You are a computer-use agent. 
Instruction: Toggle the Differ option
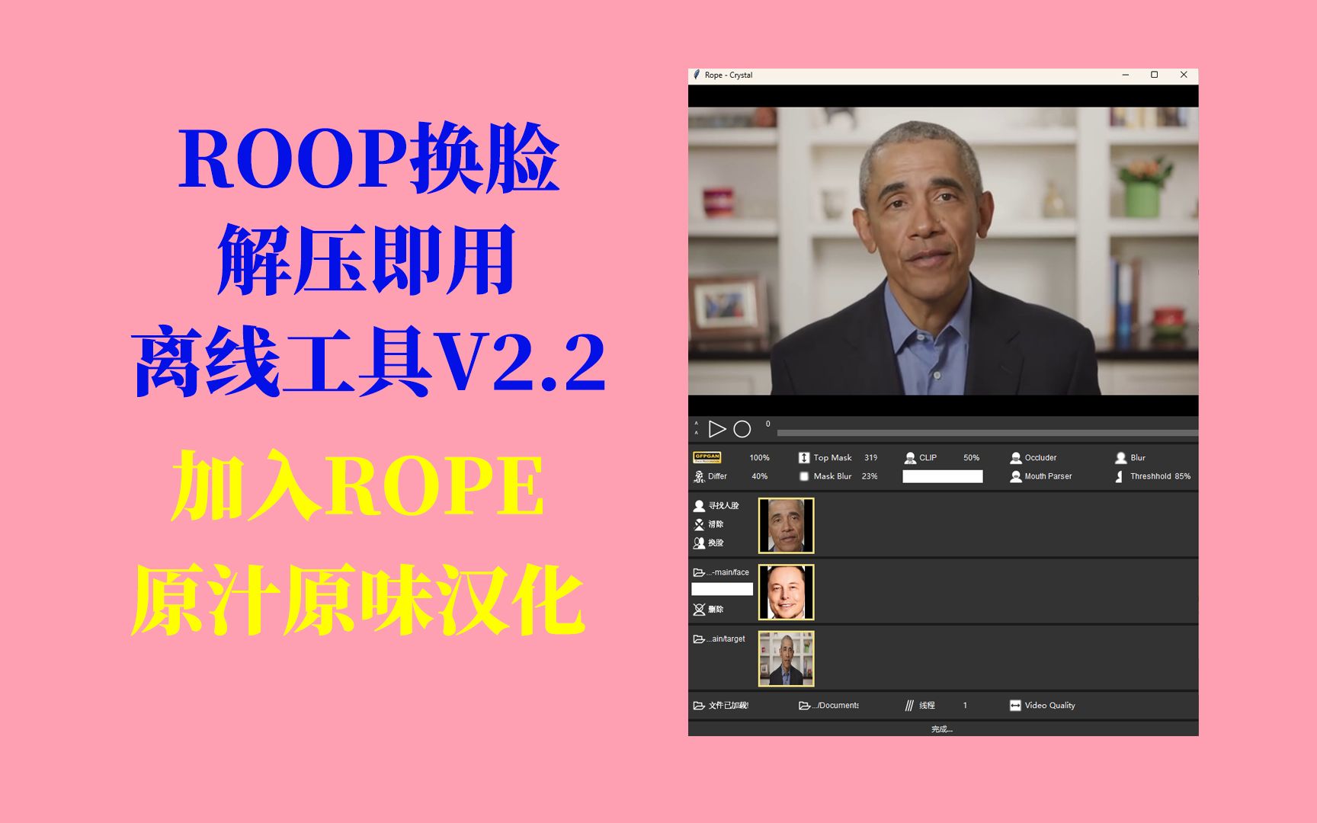pos(698,476)
